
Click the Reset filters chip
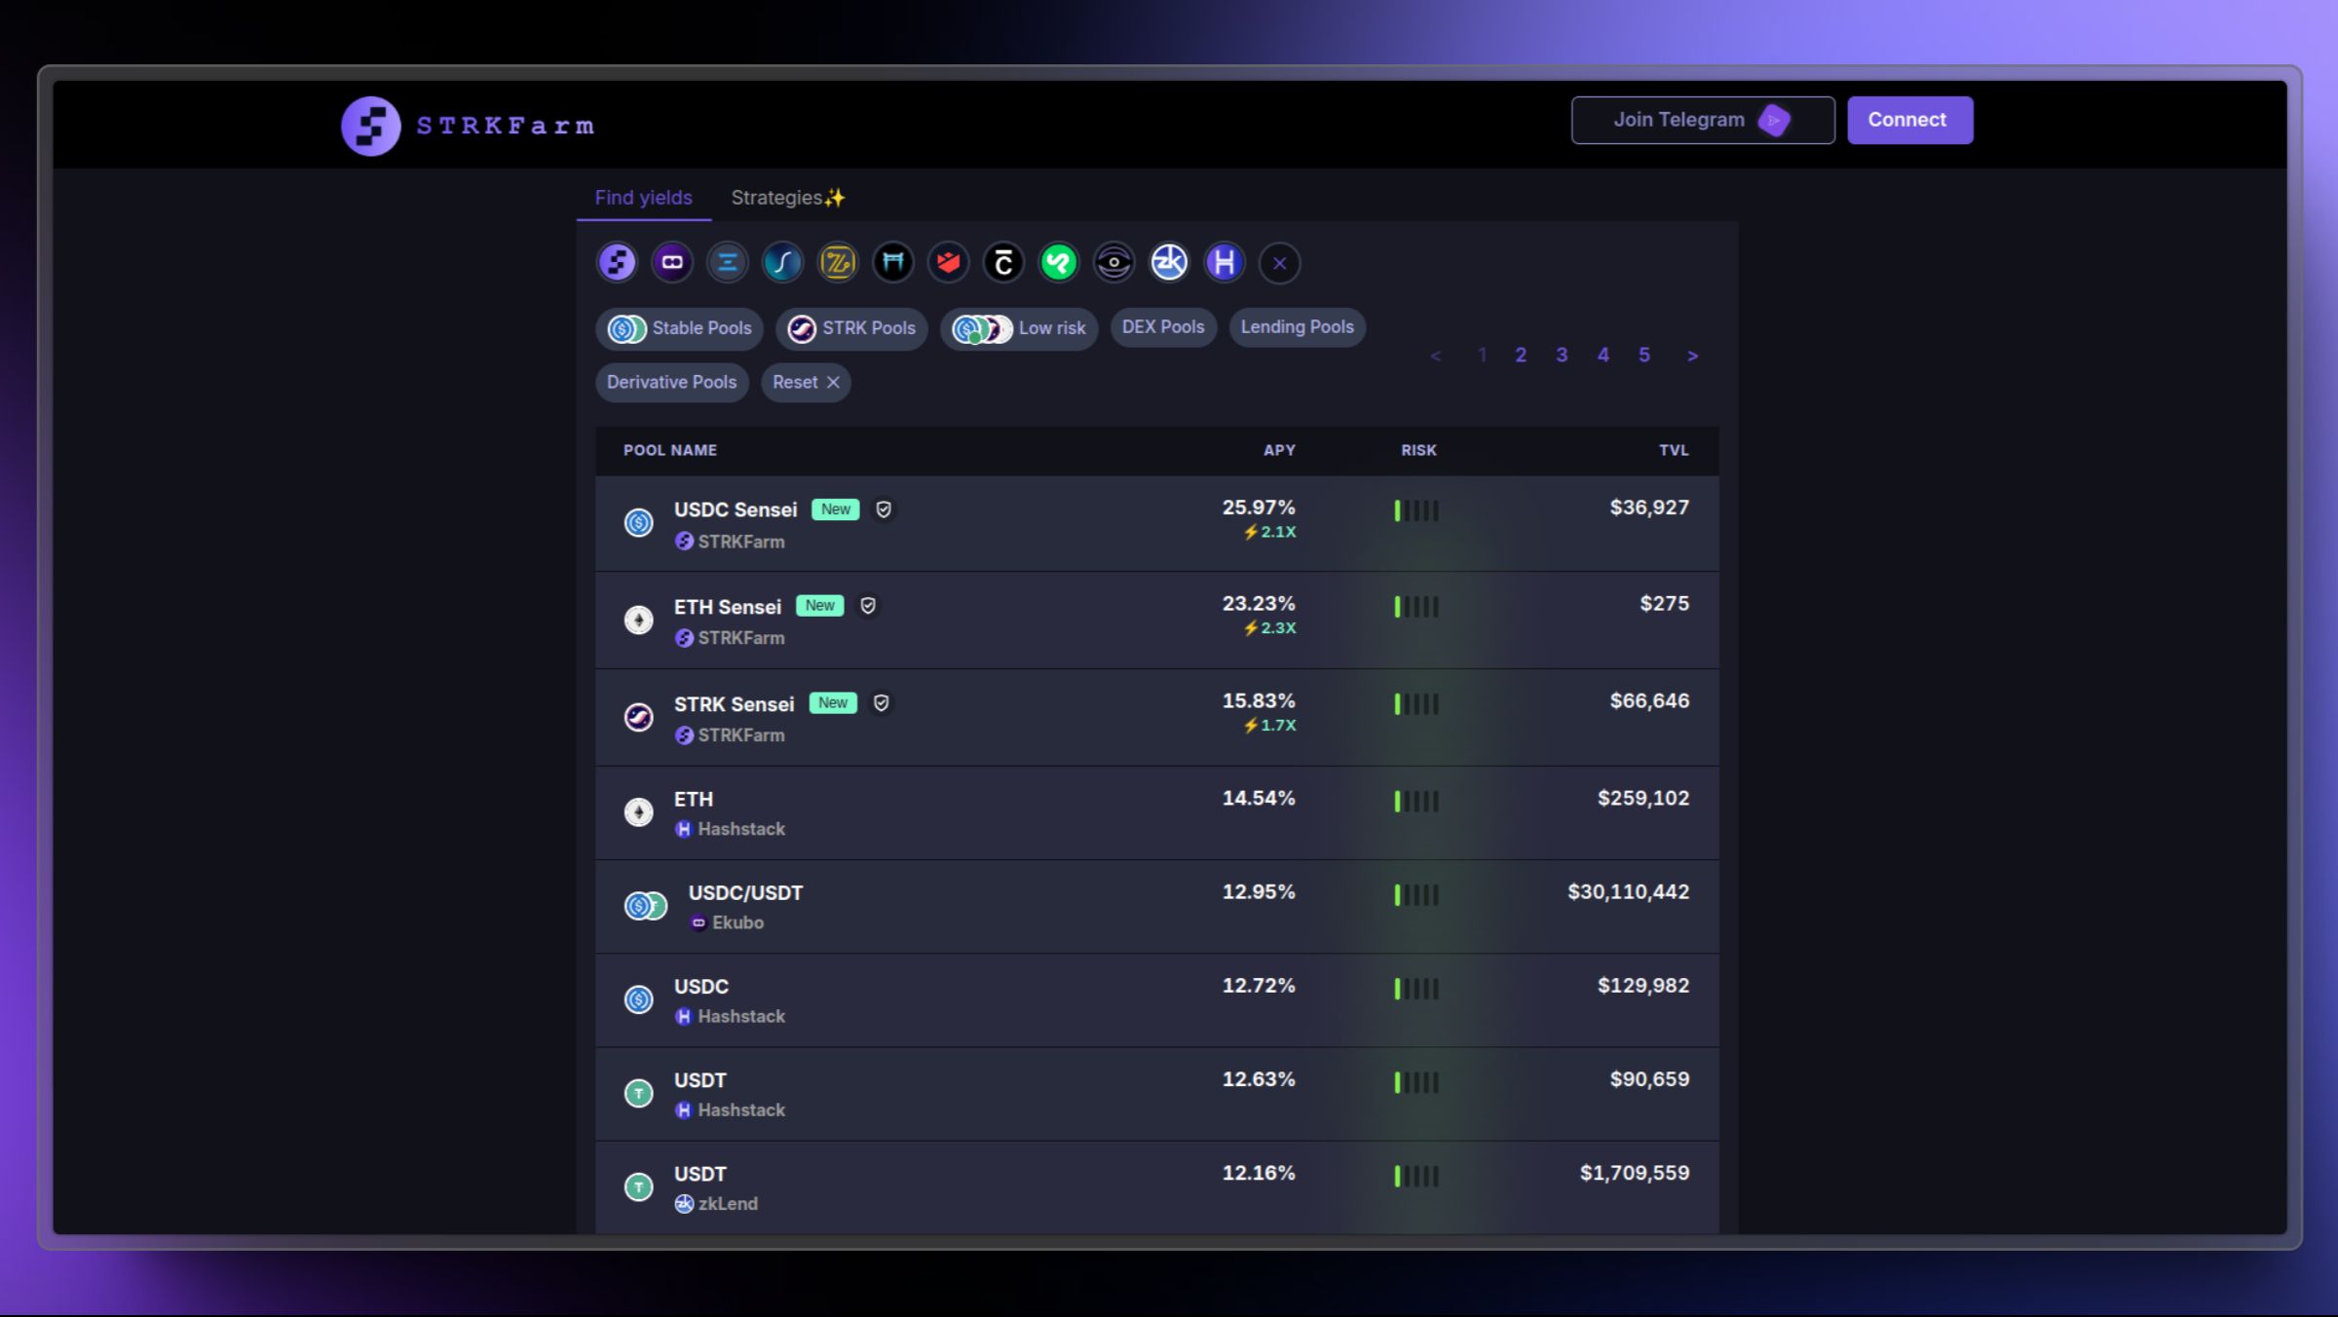[x=806, y=382]
